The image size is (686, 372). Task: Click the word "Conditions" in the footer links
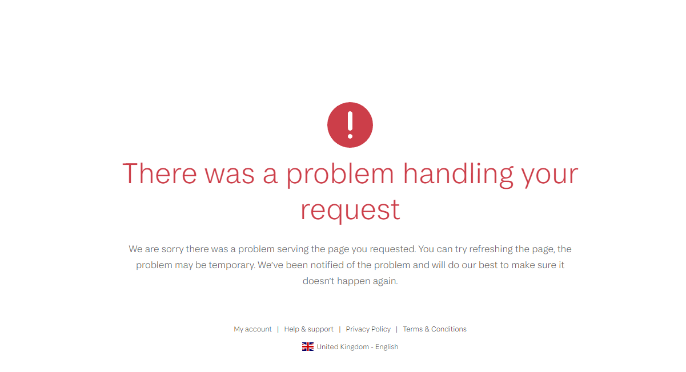click(449, 329)
